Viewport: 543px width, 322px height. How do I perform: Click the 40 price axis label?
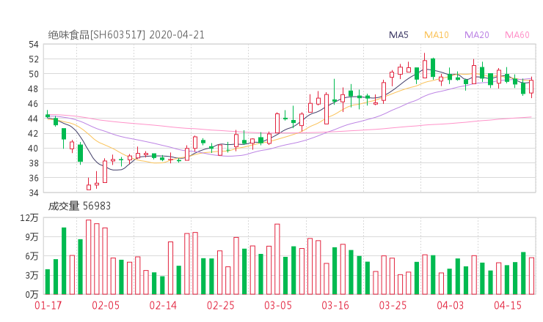[34, 149]
